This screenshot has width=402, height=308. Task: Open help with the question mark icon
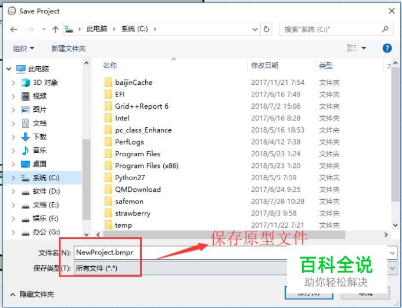click(387, 48)
